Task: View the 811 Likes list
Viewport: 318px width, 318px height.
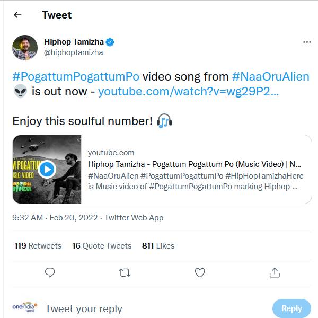Action: coord(158,246)
